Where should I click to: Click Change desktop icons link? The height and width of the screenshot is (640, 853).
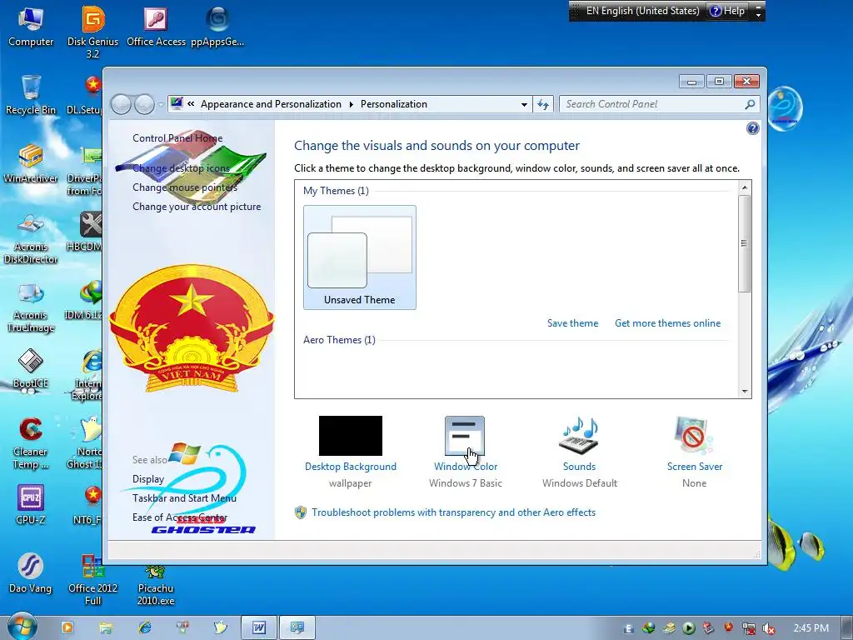(181, 168)
